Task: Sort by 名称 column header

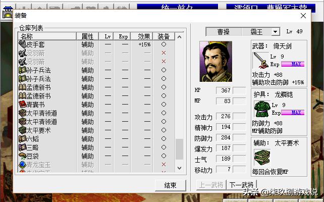Action: click(x=47, y=36)
